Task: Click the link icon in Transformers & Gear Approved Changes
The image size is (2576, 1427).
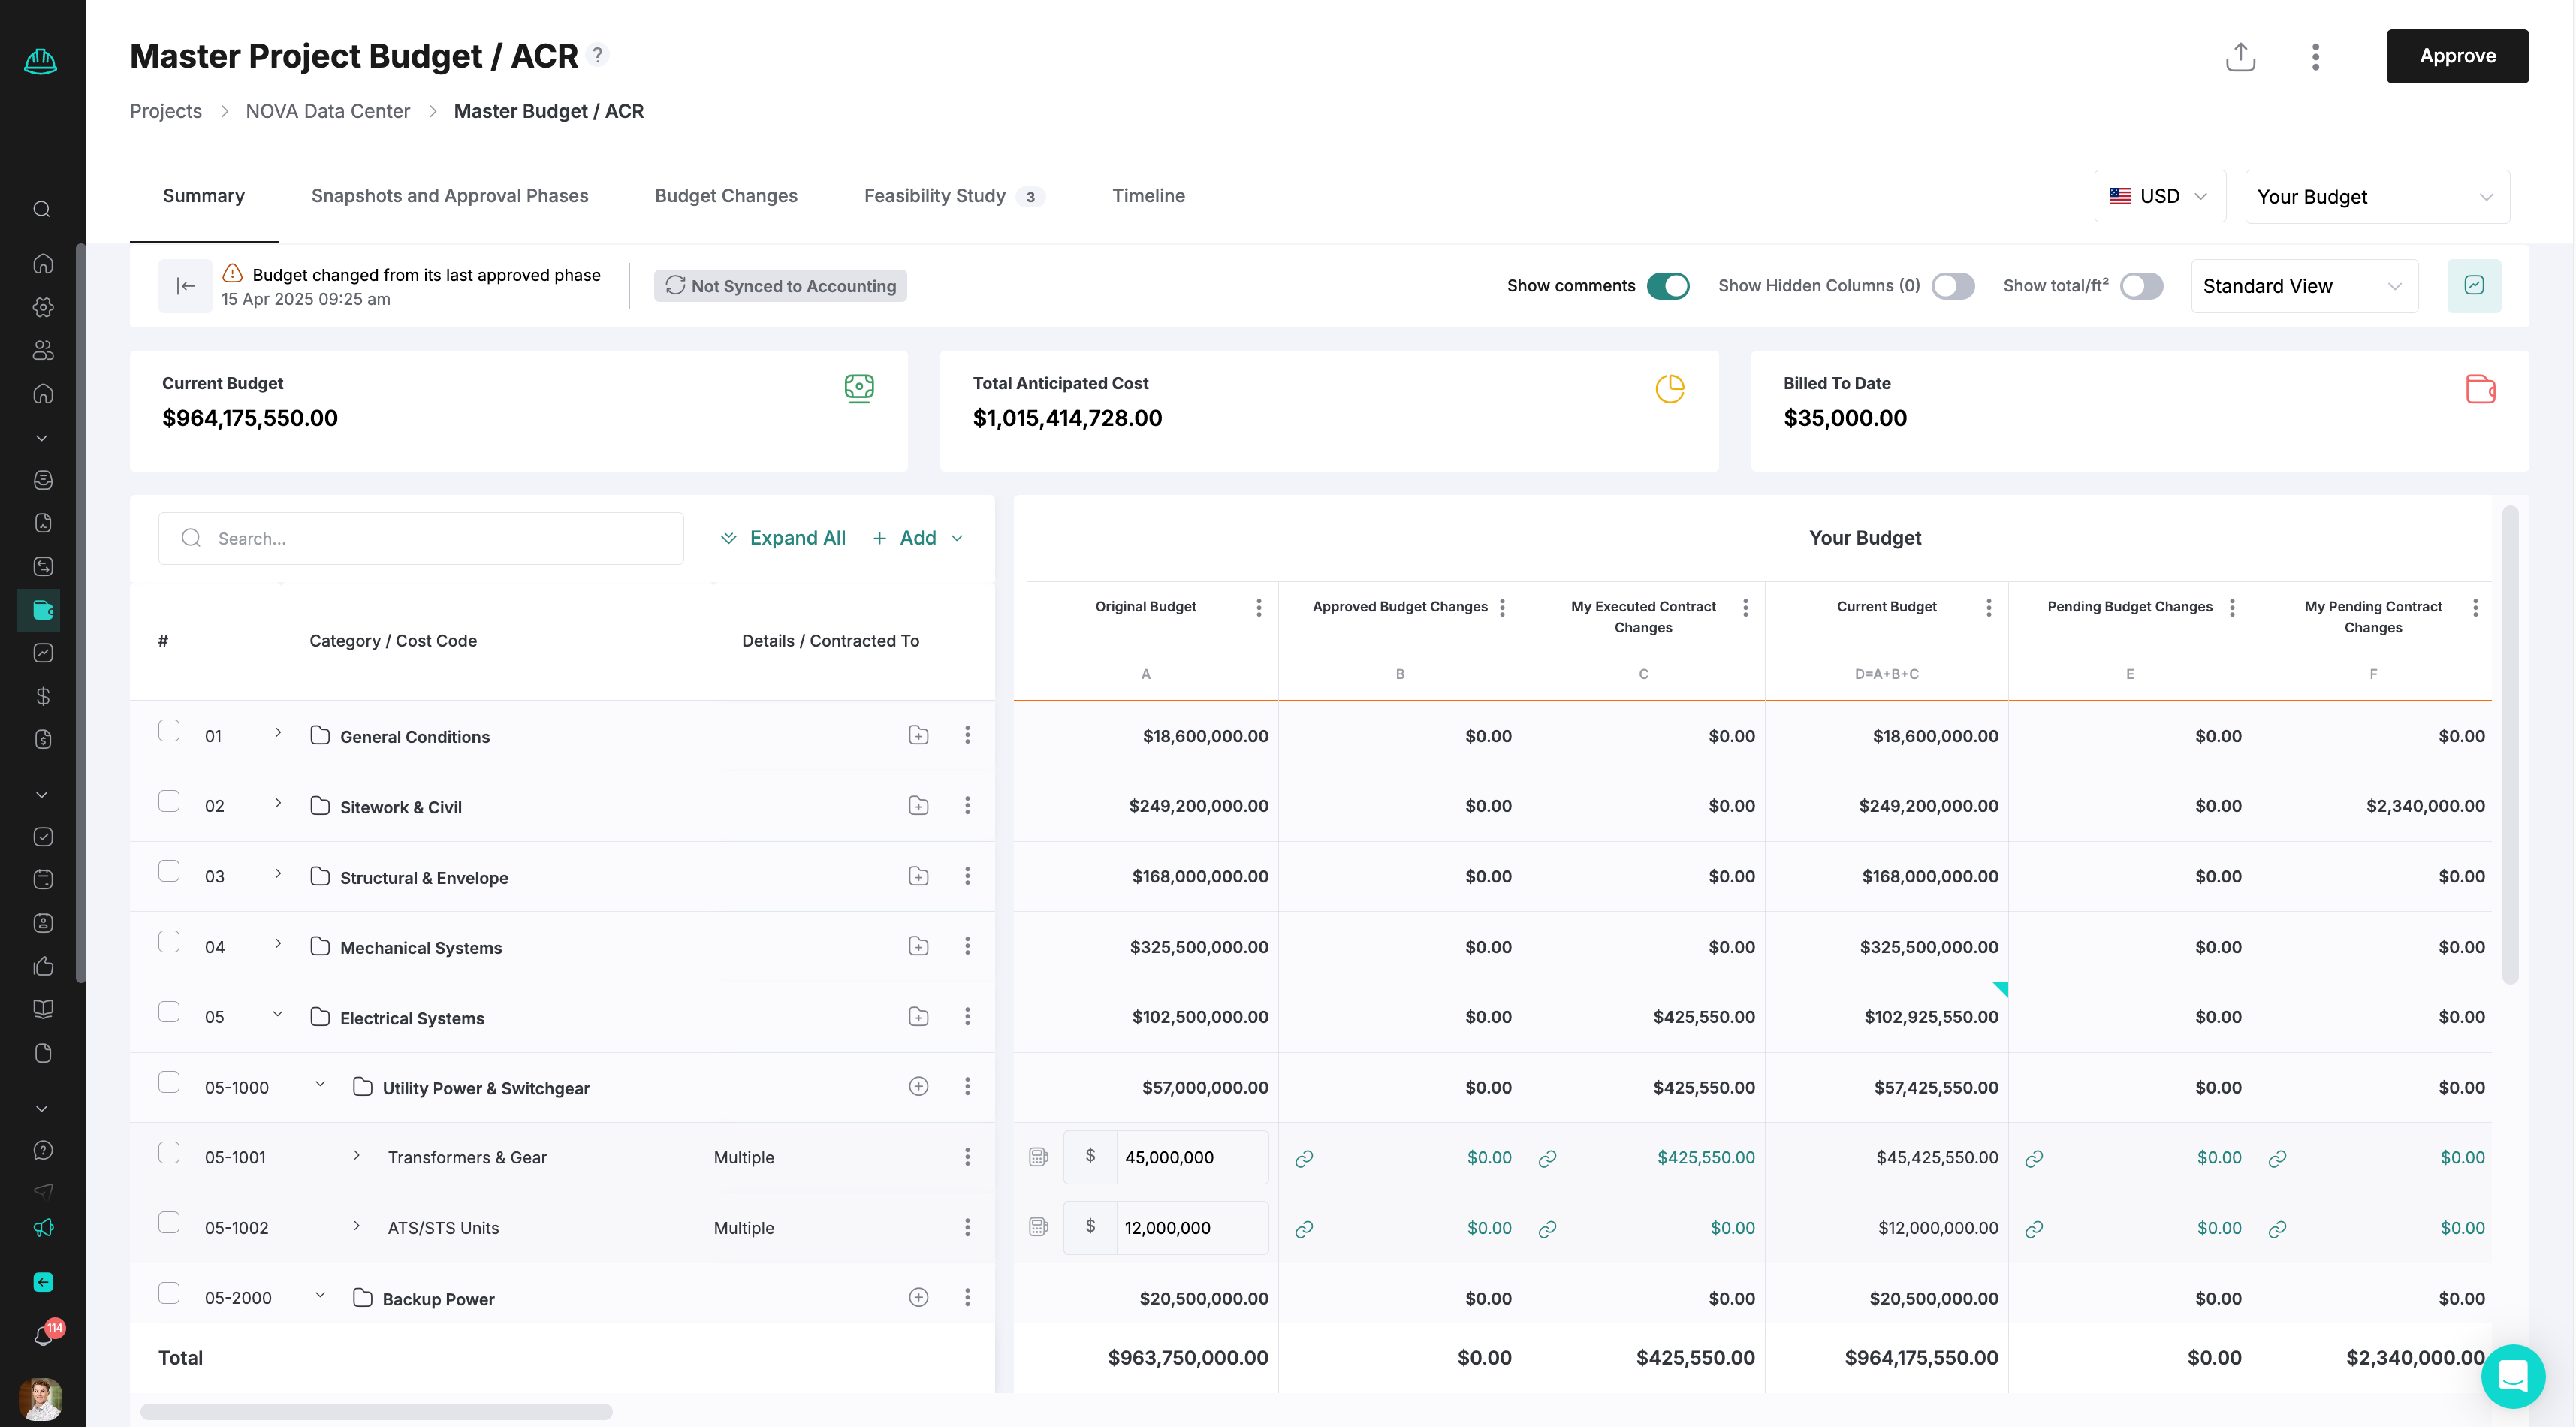Action: click(1303, 1158)
